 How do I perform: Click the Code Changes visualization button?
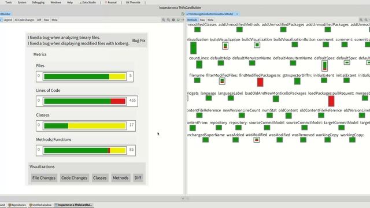pos(74,178)
